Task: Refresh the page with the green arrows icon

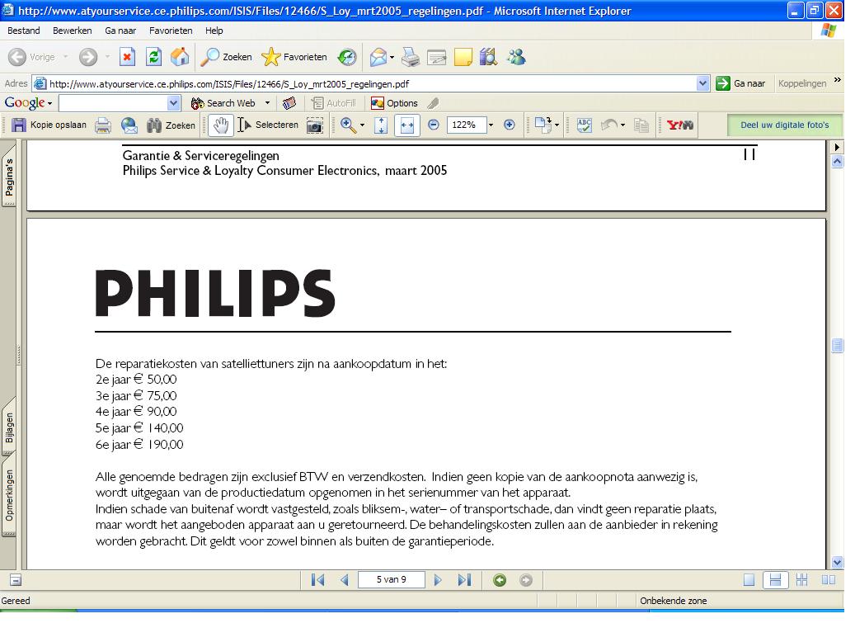Action: point(154,57)
